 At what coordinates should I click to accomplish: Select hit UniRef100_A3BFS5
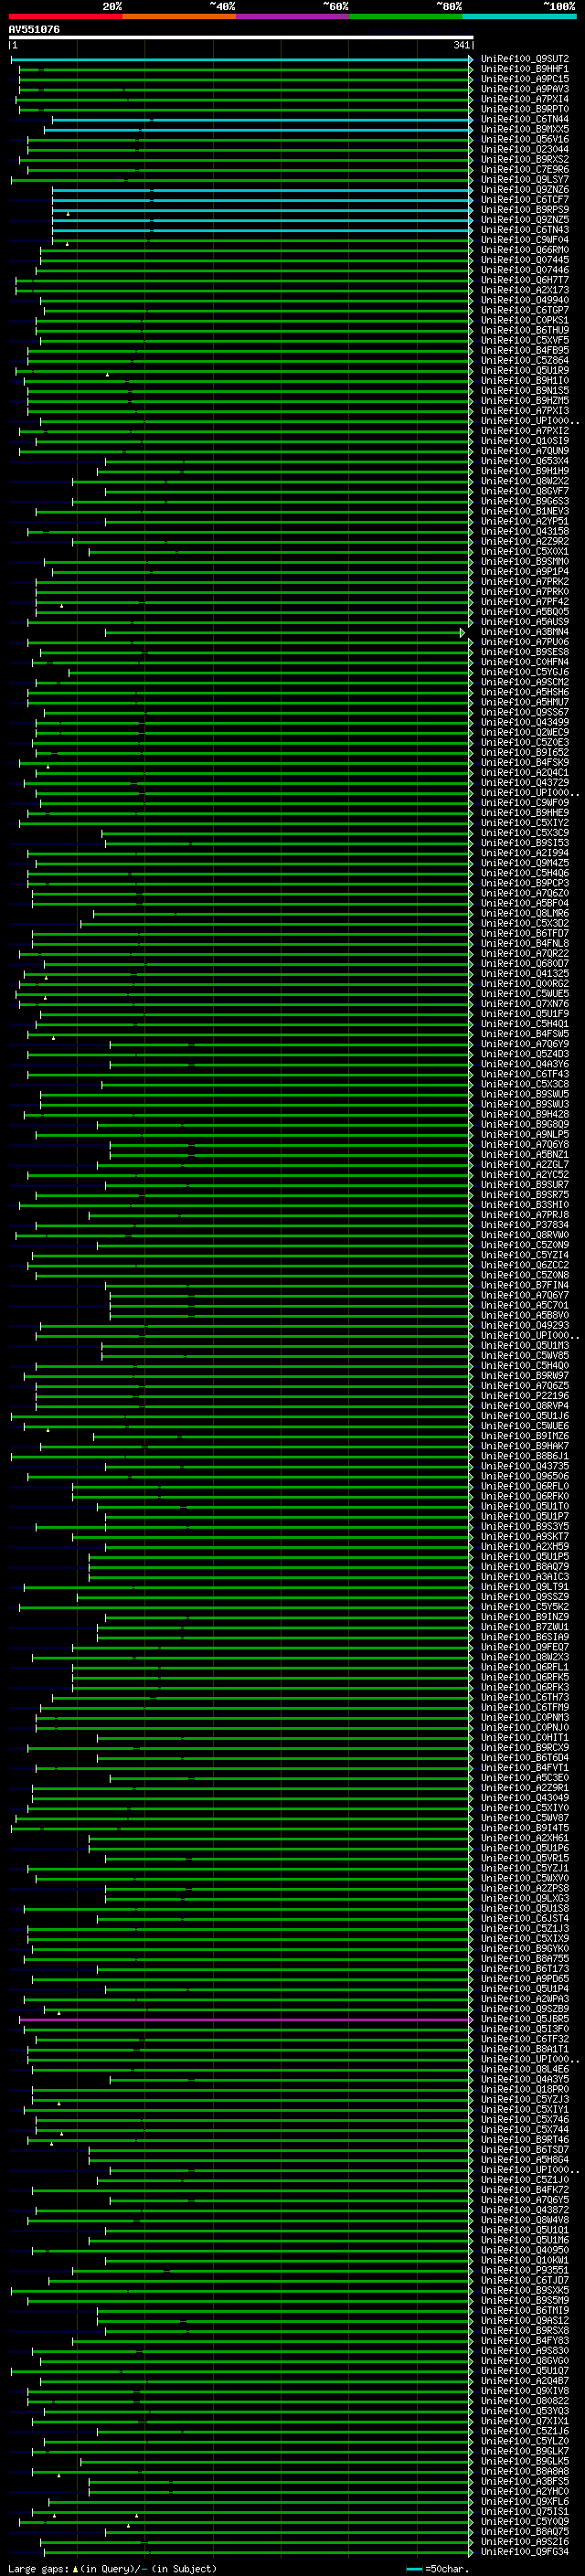[x=525, y=2481]
